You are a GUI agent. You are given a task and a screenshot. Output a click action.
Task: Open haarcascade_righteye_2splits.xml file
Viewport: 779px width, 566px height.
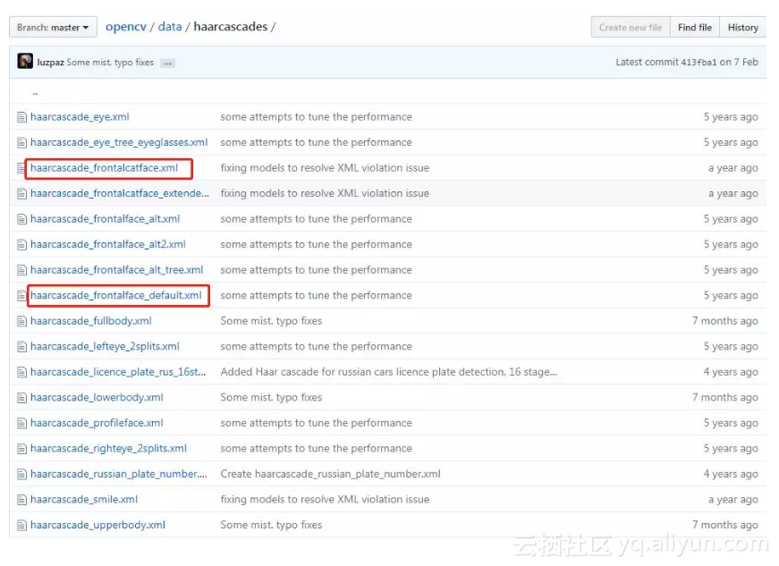(108, 448)
